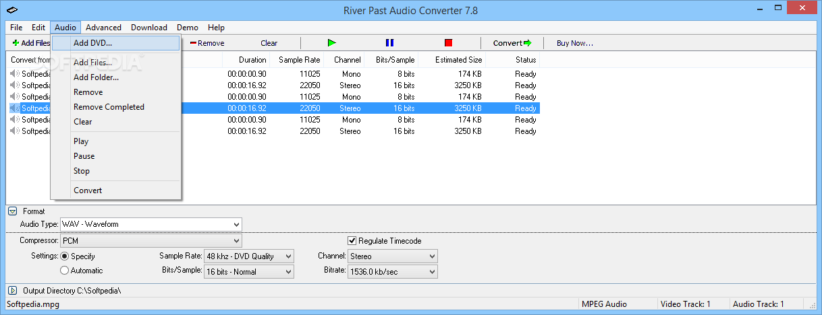Close the open Audio menu
Screen dimensions: 822x315
click(65, 28)
